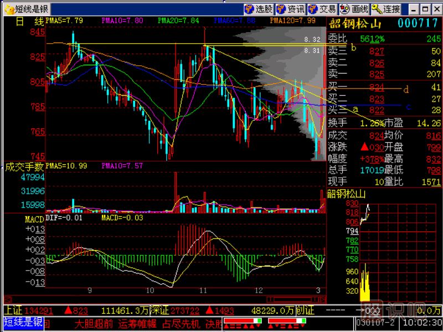The image size is (443, 332).
Task: Click the 连接 connect key icon
Action: [x=386, y=9]
